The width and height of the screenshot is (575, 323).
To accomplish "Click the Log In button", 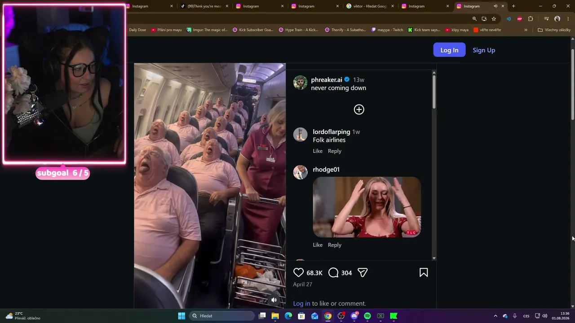I will tap(449, 50).
